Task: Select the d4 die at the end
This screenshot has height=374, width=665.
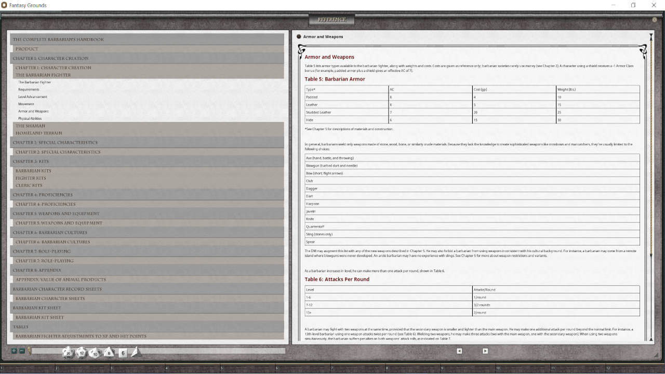Action: point(136,352)
